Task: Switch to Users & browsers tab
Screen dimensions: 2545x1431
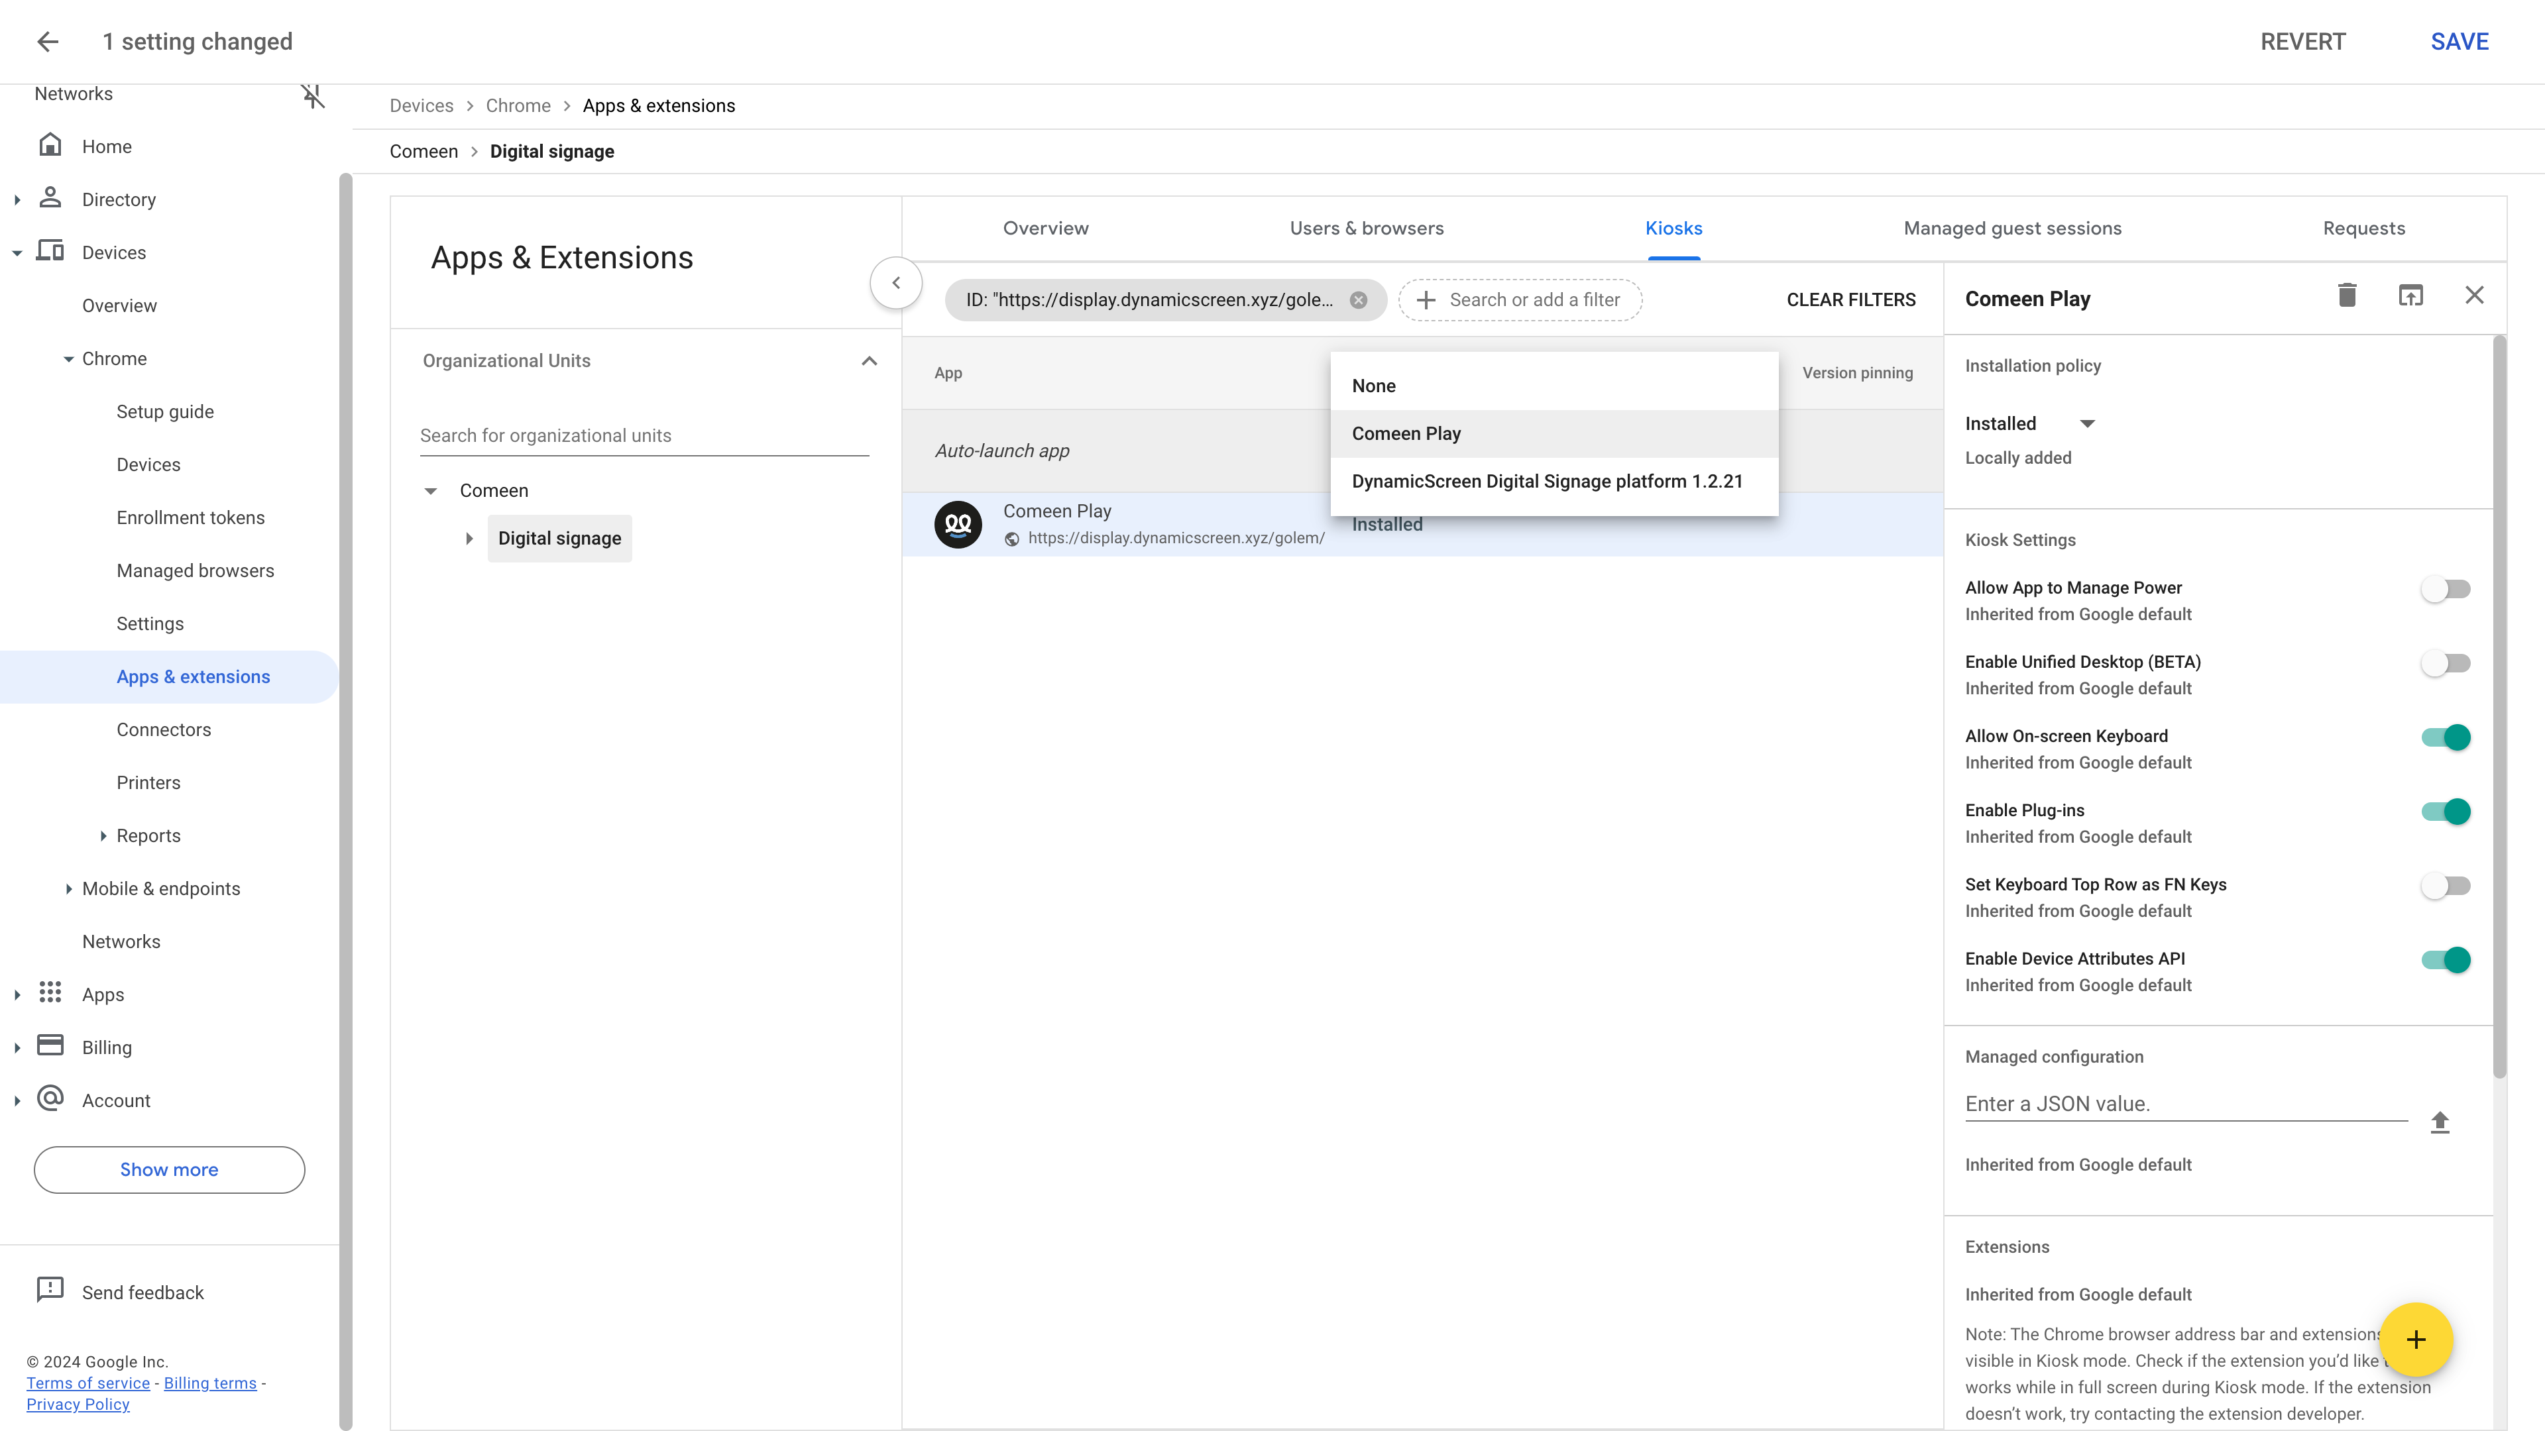Action: pos(1367,228)
